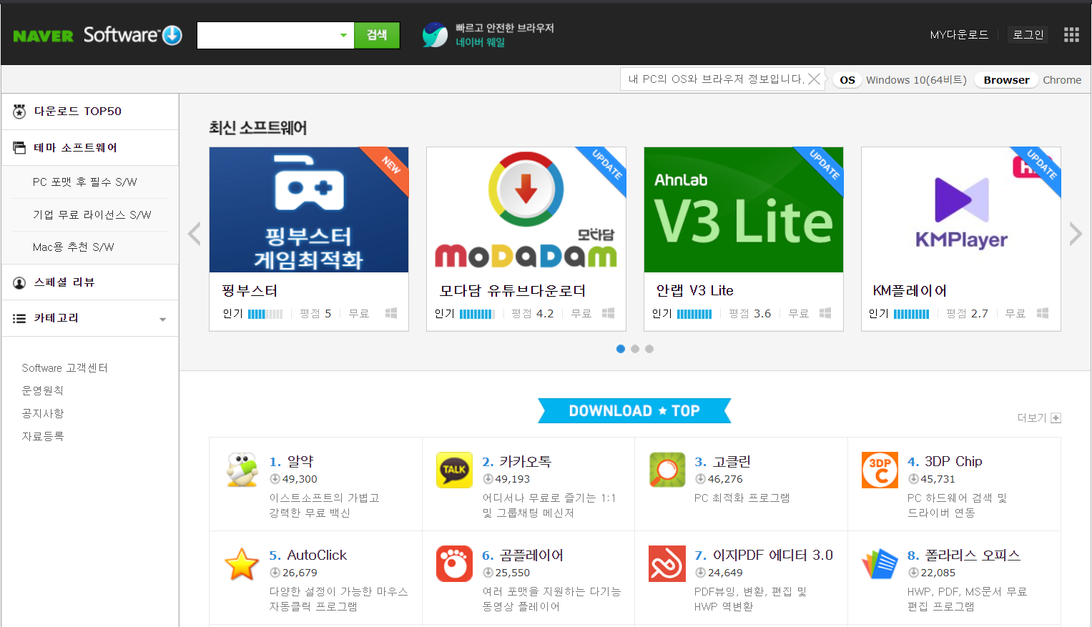The width and height of the screenshot is (1092, 627).
Task: Click the Naver Whale browser icon
Action: (x=435, y=35)
